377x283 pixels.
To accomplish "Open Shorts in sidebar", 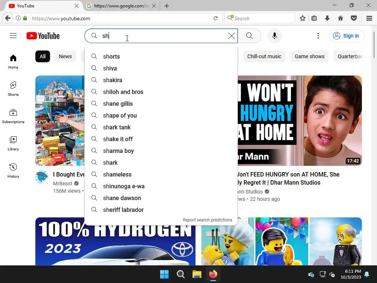I will tap(13, 89).
